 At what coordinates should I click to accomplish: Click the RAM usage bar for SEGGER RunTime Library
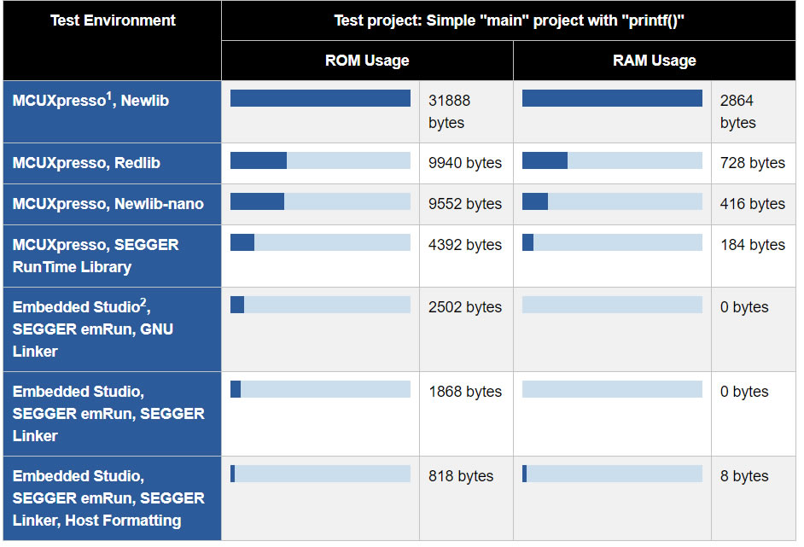pos(612,242)
